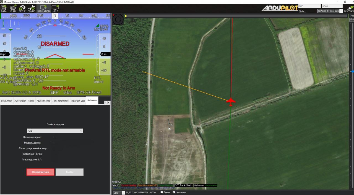Click the map zoom slider handle

click(352, 71)
